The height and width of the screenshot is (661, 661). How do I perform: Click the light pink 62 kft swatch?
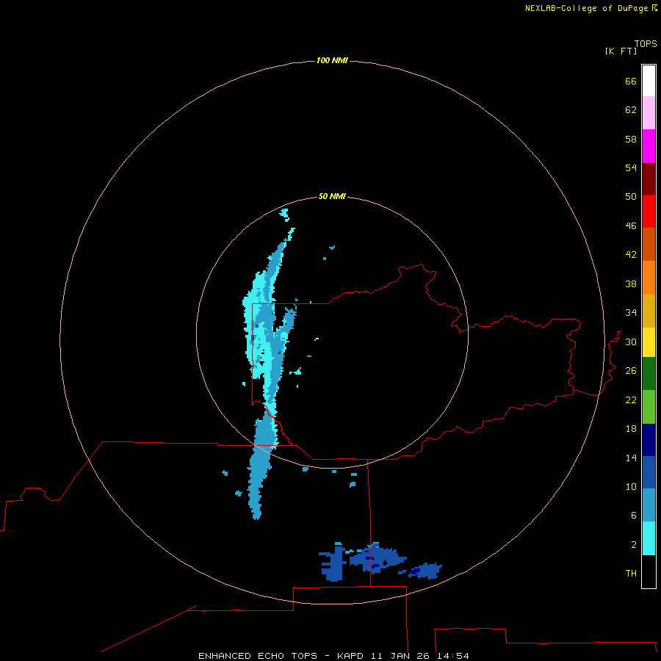pyautogui.click(x=649, y=113)
